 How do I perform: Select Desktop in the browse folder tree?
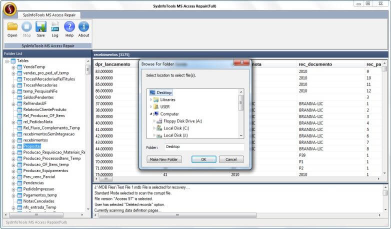point(164,92)
